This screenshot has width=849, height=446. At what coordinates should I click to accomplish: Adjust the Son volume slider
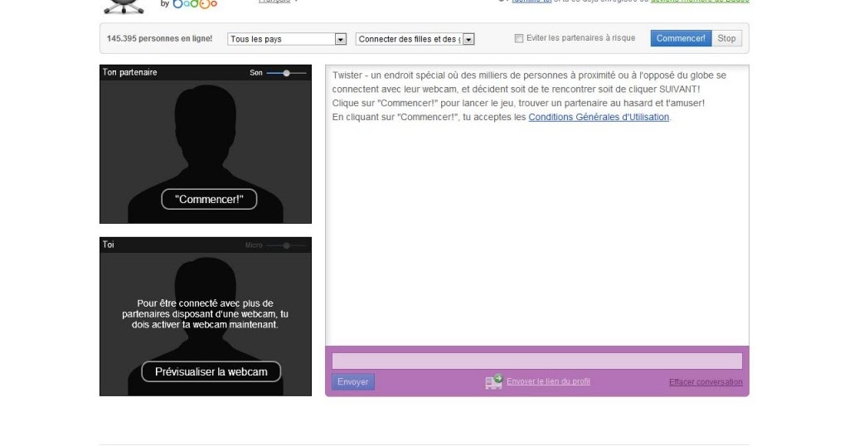point(286,72)
